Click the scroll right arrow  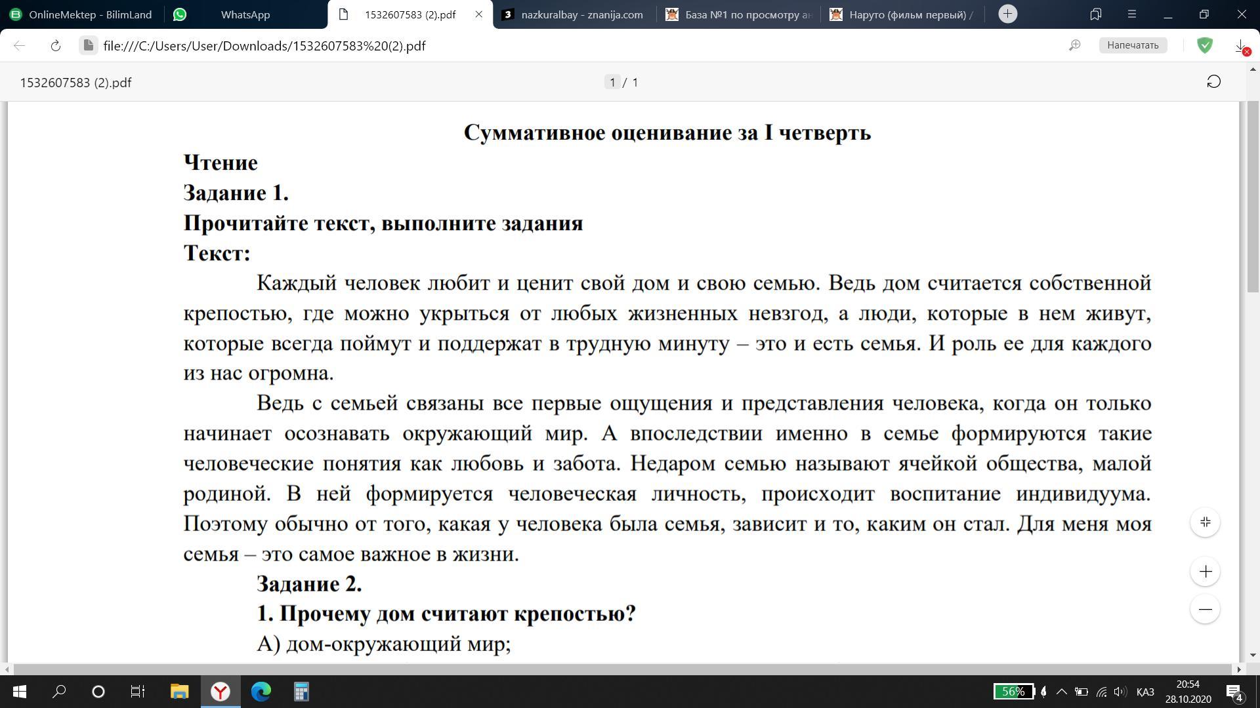point(1239,669)
